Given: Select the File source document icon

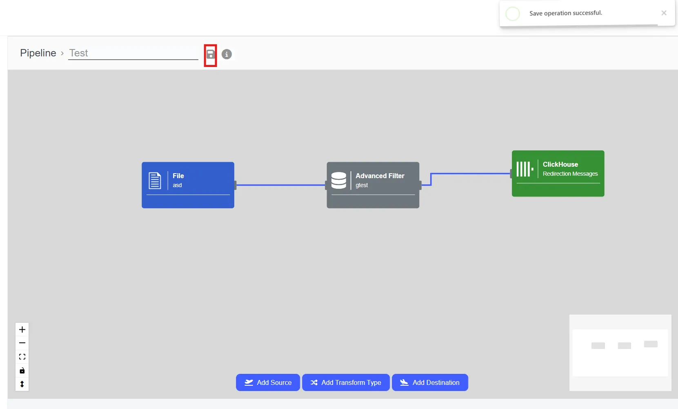Looking at the screenshot, I should (x=155, y=181).
